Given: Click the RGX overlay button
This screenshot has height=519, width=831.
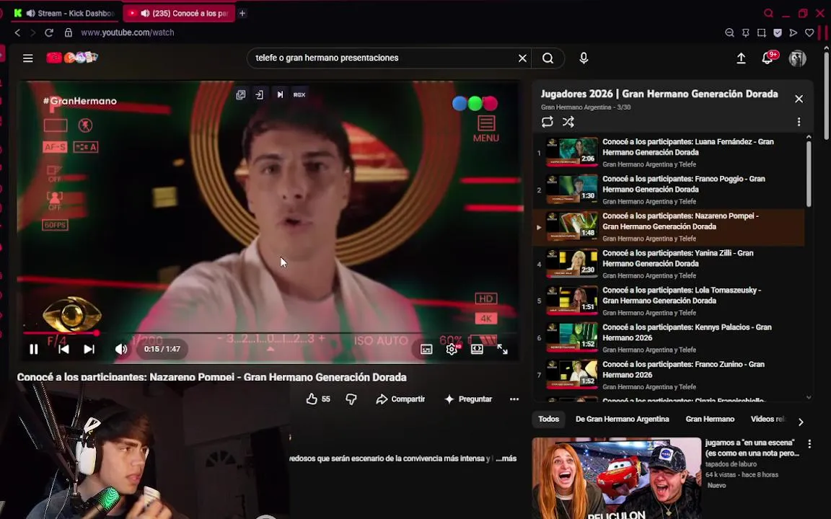Looking at the screenshot, I should [x=299, y=95].
